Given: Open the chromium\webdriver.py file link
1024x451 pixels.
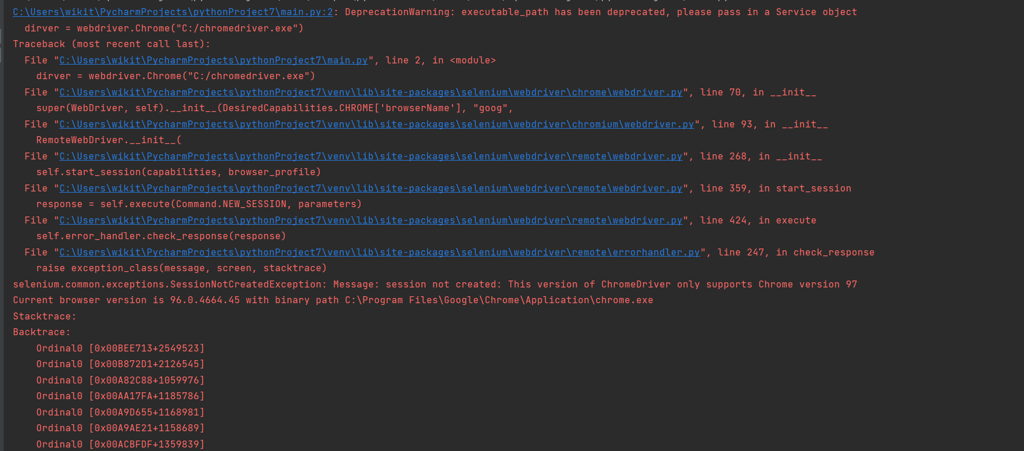Looking at the screenshot, I should [x=376, y=125].
